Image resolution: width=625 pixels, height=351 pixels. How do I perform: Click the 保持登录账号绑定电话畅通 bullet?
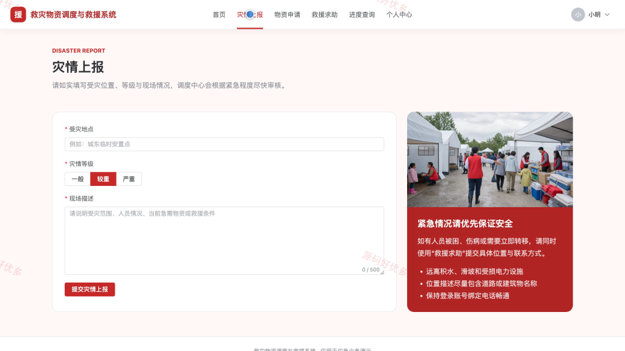pos(468,296)
